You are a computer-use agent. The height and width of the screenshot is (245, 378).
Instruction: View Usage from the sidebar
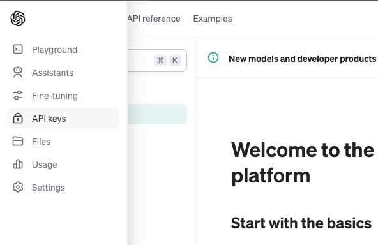tap(64, 165)
